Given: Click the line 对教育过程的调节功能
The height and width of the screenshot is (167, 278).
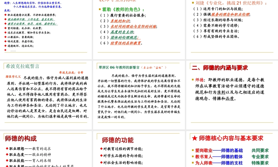Looking at the screenshot, I should [x=123, y=149].
